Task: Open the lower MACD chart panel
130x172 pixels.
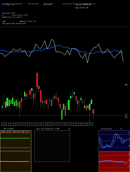Action: [x=16, y=162]
